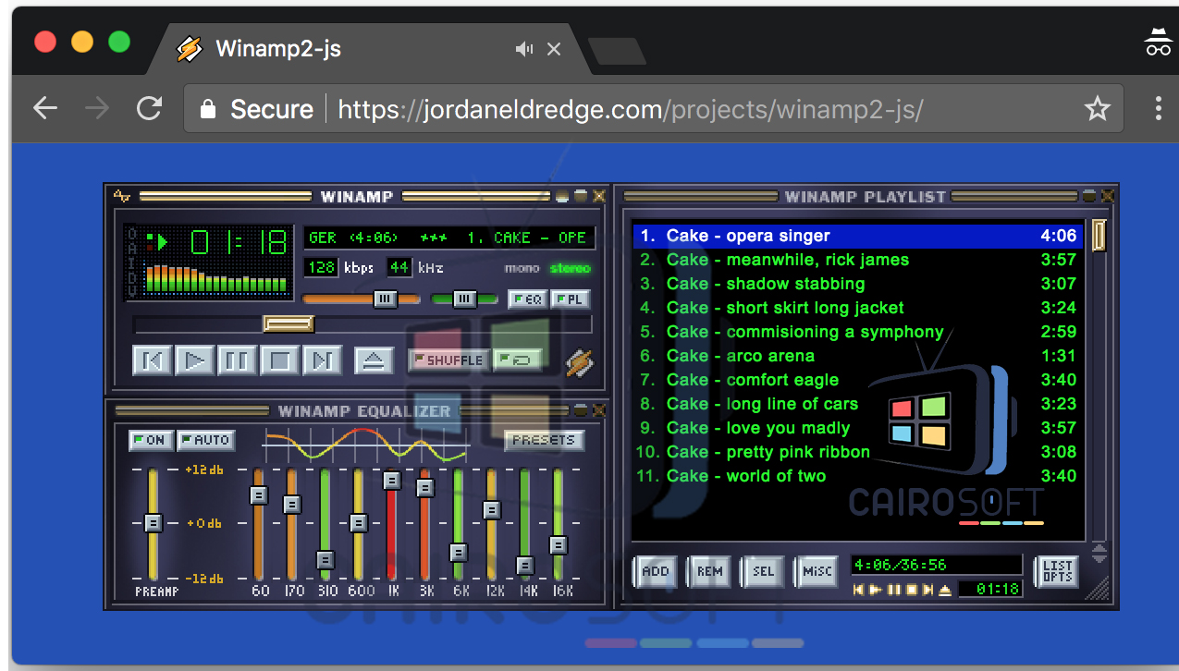Click the playlist mini stop control
Screen dimensions: 1179x671
[911, 590]
